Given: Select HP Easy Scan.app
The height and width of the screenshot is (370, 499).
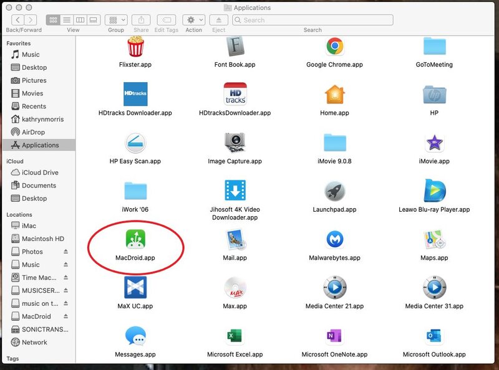Looking at the screenshot, I should click(135, 143).
